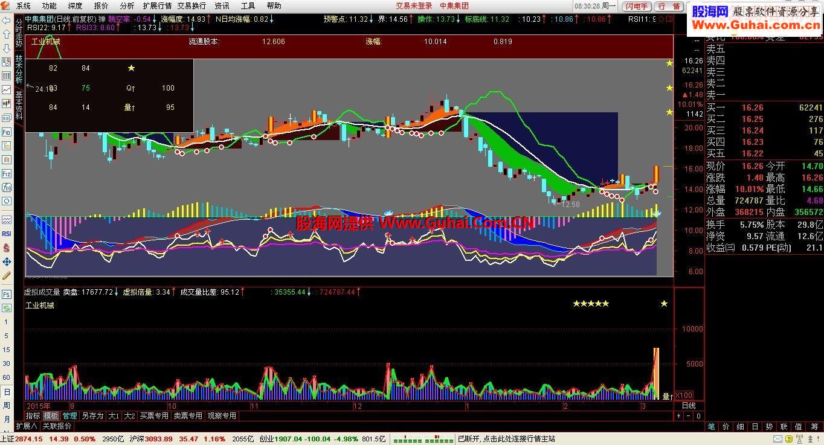Select the 30 minute period
The width and height of the screenshot is (824, 445).
(x=7, y=363)
